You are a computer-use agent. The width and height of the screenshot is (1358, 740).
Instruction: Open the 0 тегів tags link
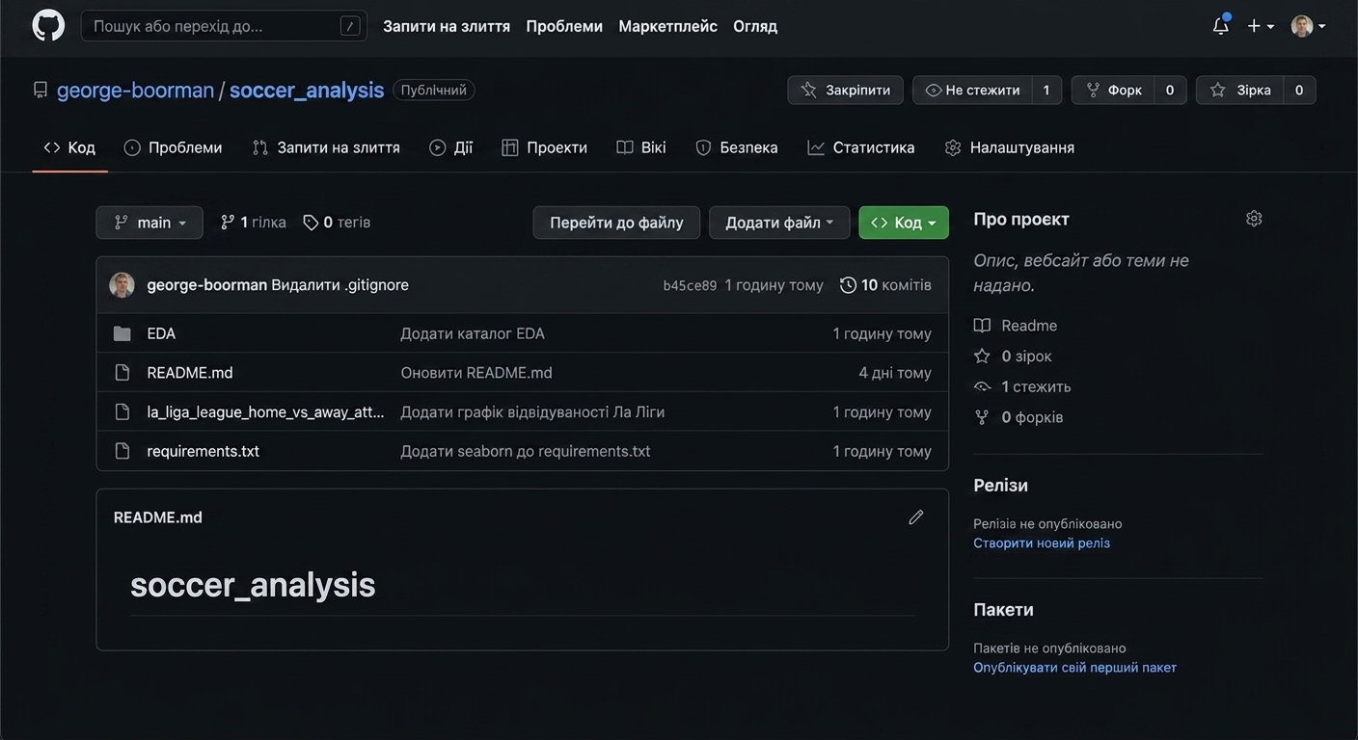click(337, 223)
